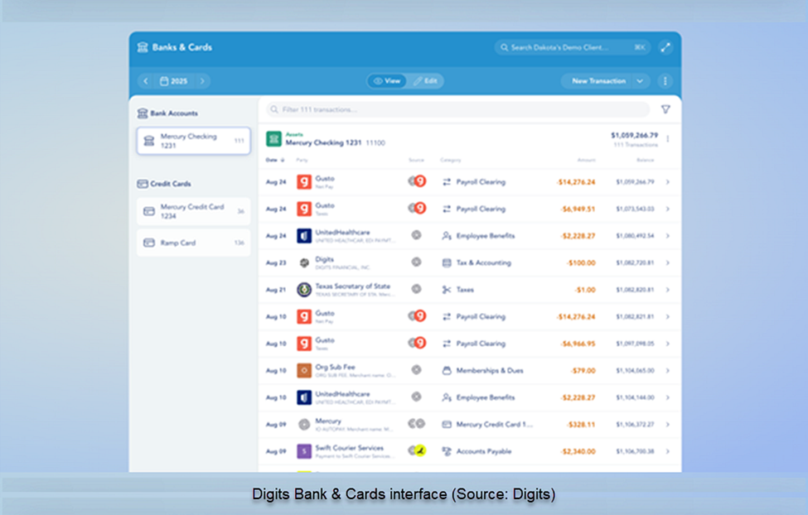Advance to the next year with right chevron
The image size is (808, 515).
coord(202,81)
